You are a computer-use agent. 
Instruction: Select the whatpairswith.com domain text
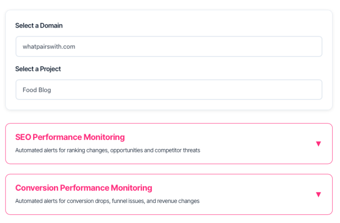pos(49,47)
